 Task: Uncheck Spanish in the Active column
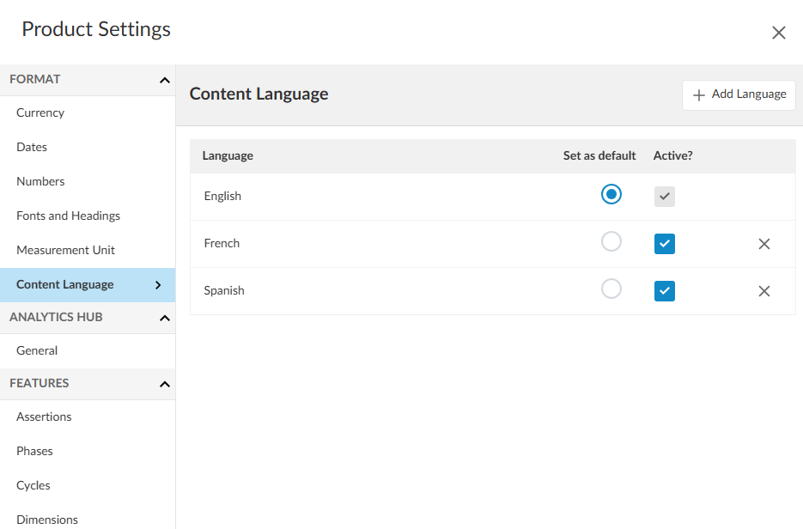[x=664, y=290]
